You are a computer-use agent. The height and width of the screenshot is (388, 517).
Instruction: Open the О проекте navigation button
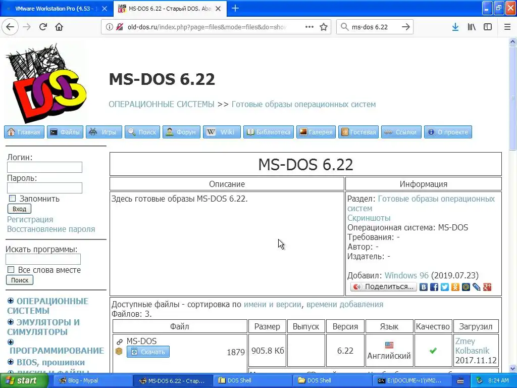point(448,132)
